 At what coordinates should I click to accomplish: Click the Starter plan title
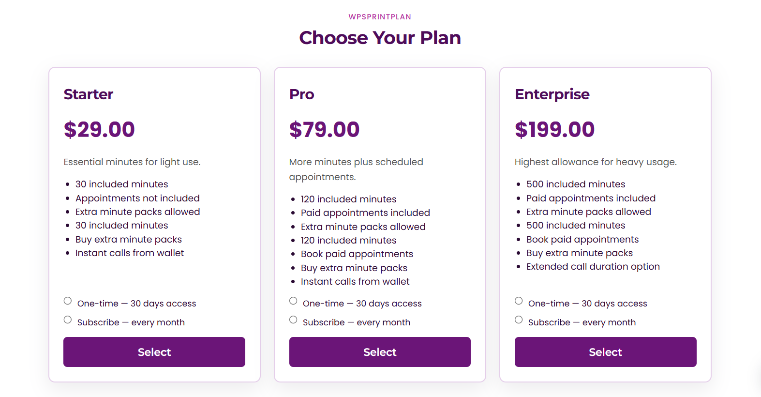[x=89, y=94]
